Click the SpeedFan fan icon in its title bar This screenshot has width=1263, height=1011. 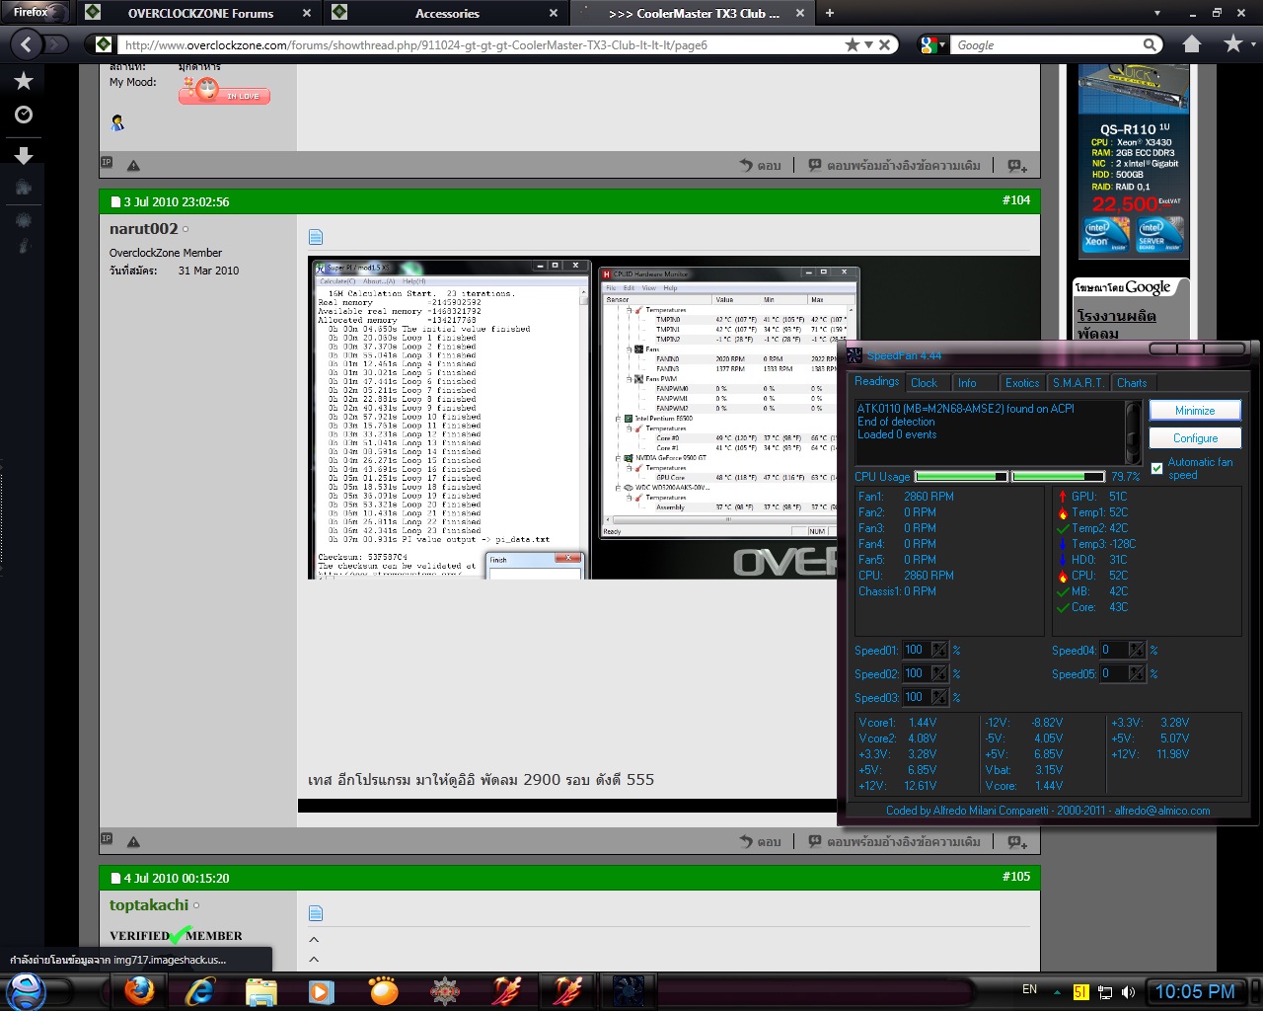point(854,355)
